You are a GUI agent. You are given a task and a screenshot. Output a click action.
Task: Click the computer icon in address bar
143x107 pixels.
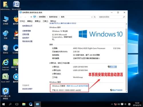(35, 17)
